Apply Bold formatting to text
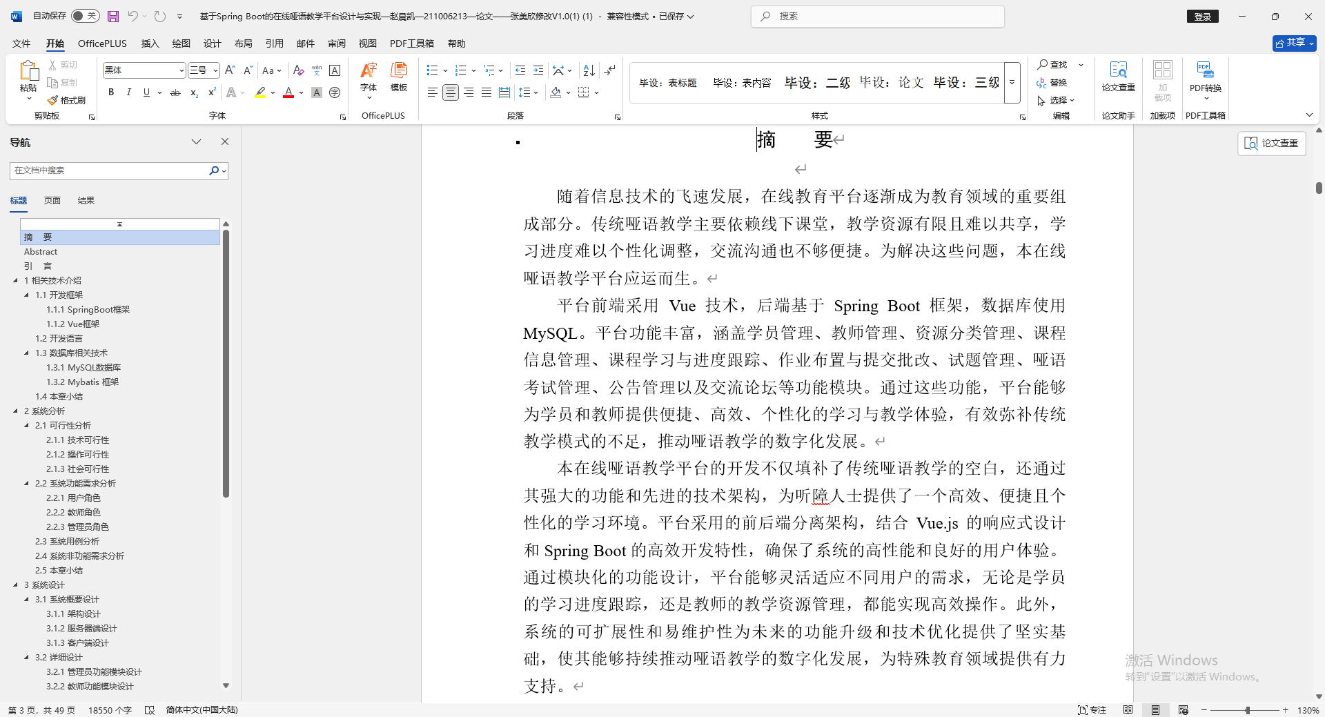Viewport: 1325px width, 717px height. 110,92
